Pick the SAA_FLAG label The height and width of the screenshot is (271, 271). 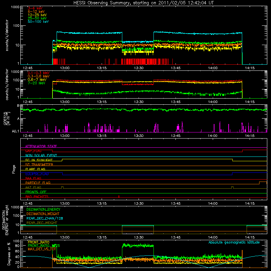33,178
